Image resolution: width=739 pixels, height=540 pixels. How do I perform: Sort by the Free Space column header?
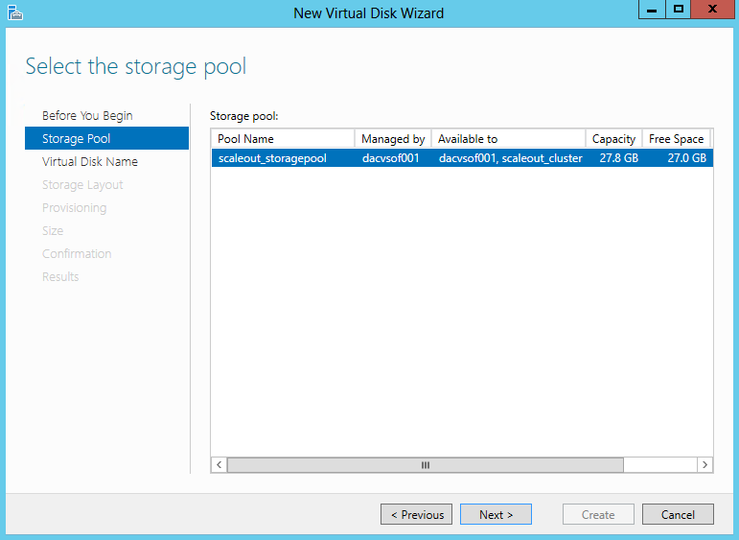coord(676,139)
